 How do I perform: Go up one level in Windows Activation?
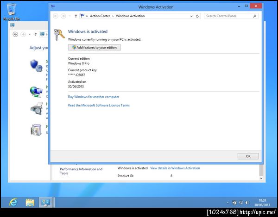[x=76, y=16]
